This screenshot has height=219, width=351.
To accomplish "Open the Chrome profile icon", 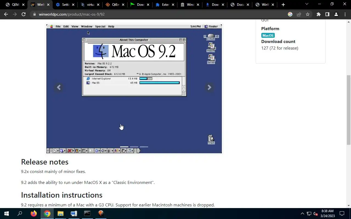I will [336, 14].
